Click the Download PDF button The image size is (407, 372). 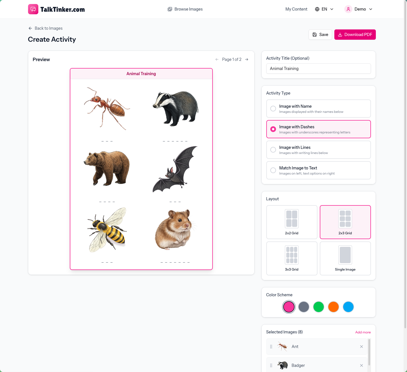355,35
